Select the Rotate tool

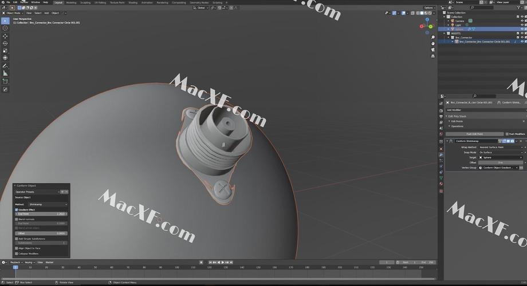[x=5, y=43]
